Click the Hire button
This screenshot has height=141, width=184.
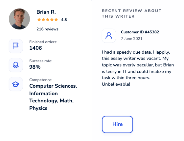click(117, 124)
